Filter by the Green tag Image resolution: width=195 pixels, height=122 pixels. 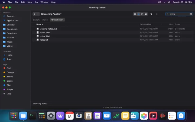coord(15,81)
